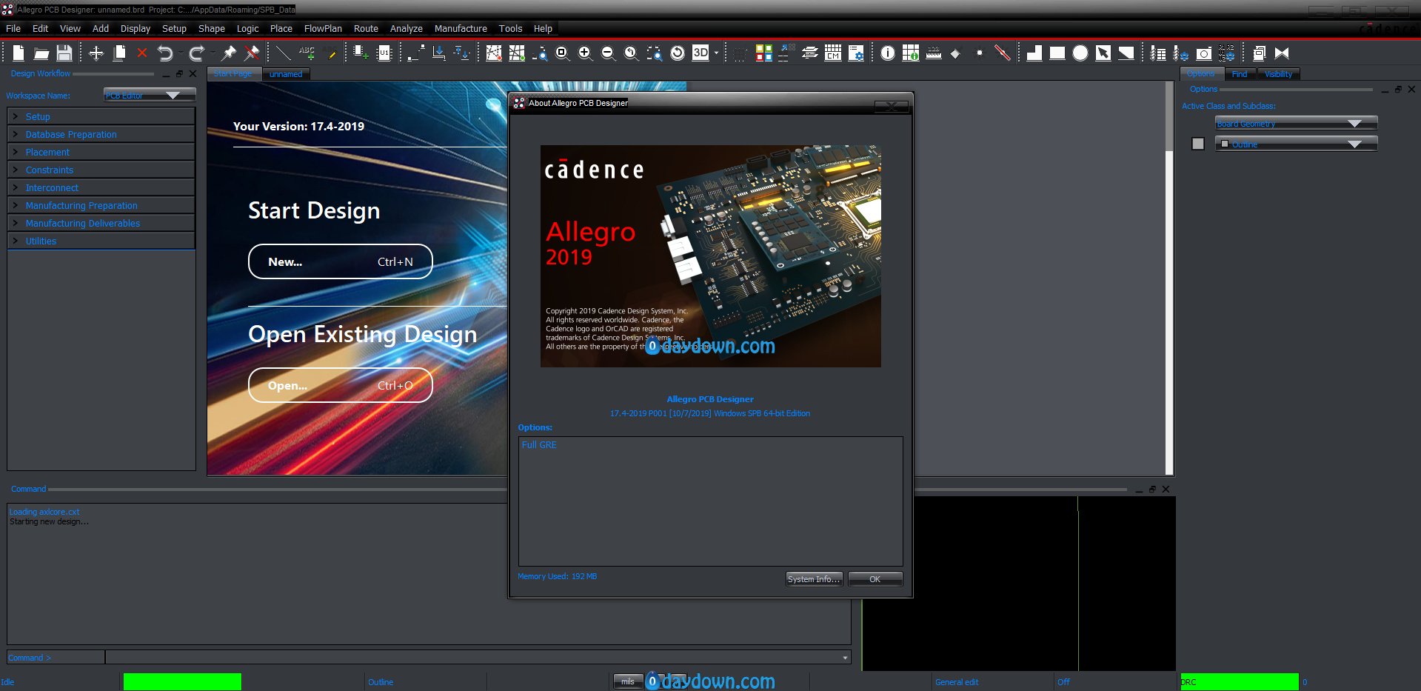Click in the Command input field
The width and height of the screenshot is (1421, 691).
click(x=474, y=657)
